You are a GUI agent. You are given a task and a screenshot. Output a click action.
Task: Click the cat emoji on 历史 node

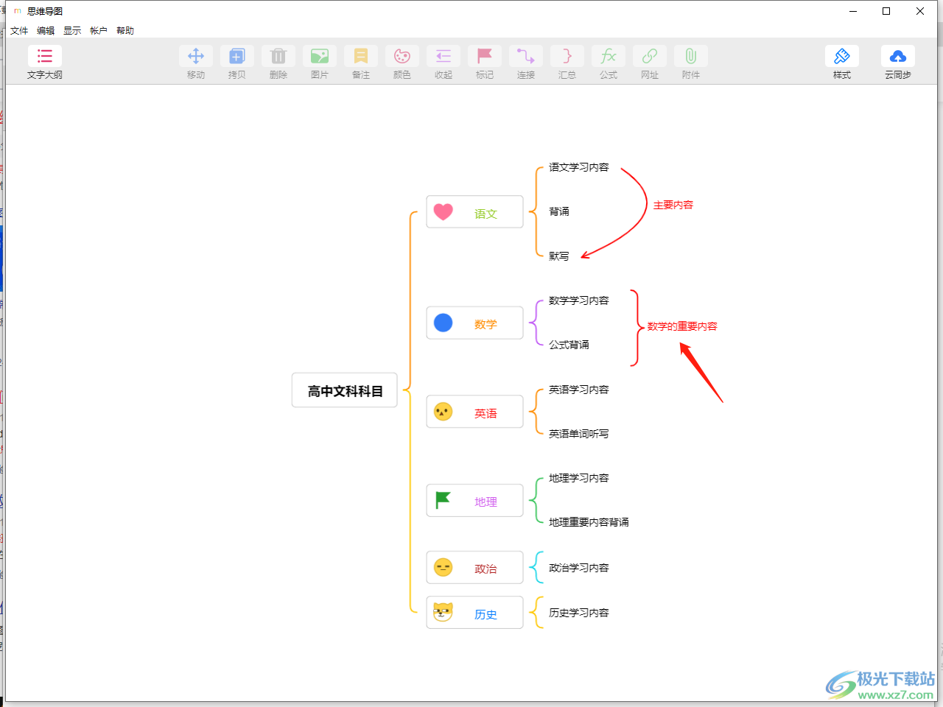444,612
